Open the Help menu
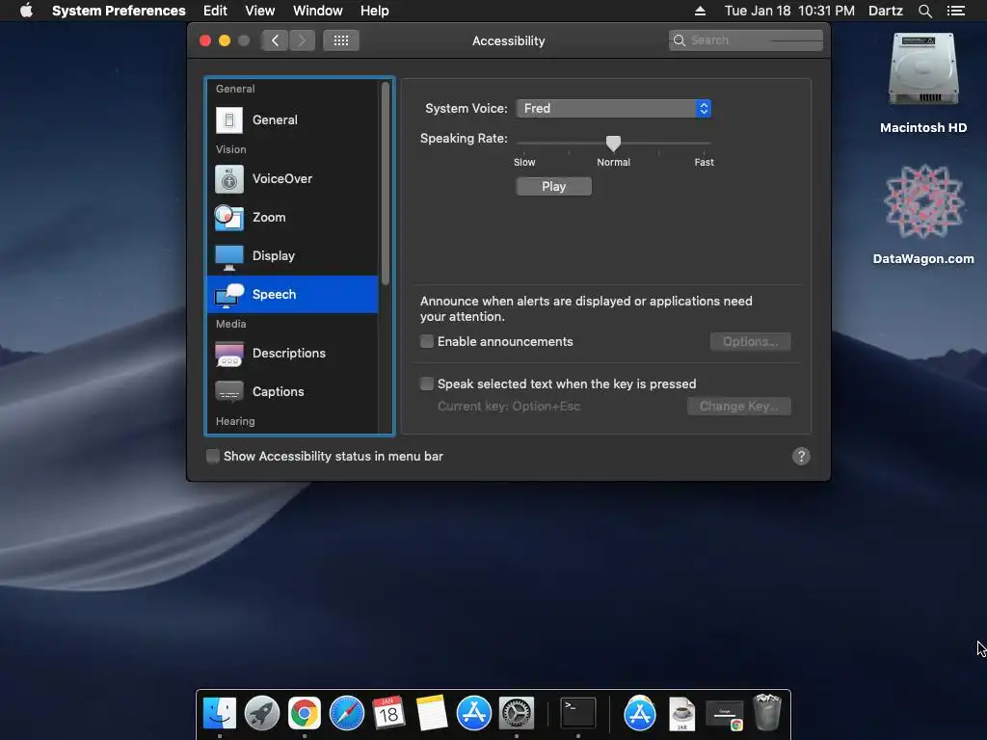 point(375,11)
